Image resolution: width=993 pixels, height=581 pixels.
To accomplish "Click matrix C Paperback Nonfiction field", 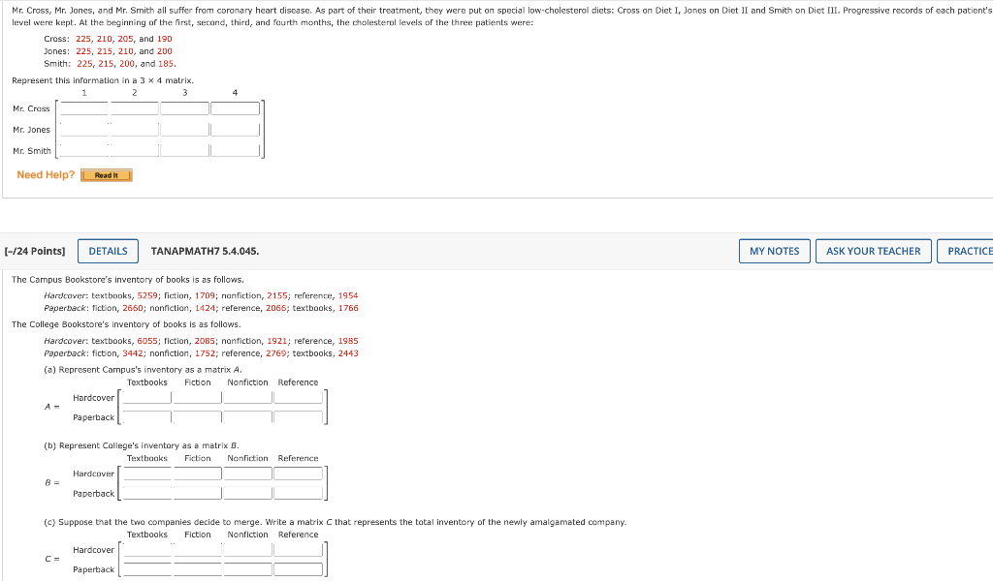I will (x=247, y=569).
